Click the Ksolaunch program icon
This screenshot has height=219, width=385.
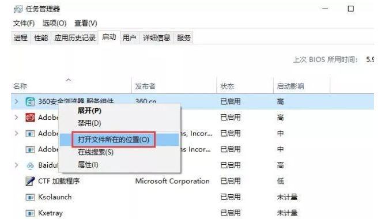click(30, 197)
